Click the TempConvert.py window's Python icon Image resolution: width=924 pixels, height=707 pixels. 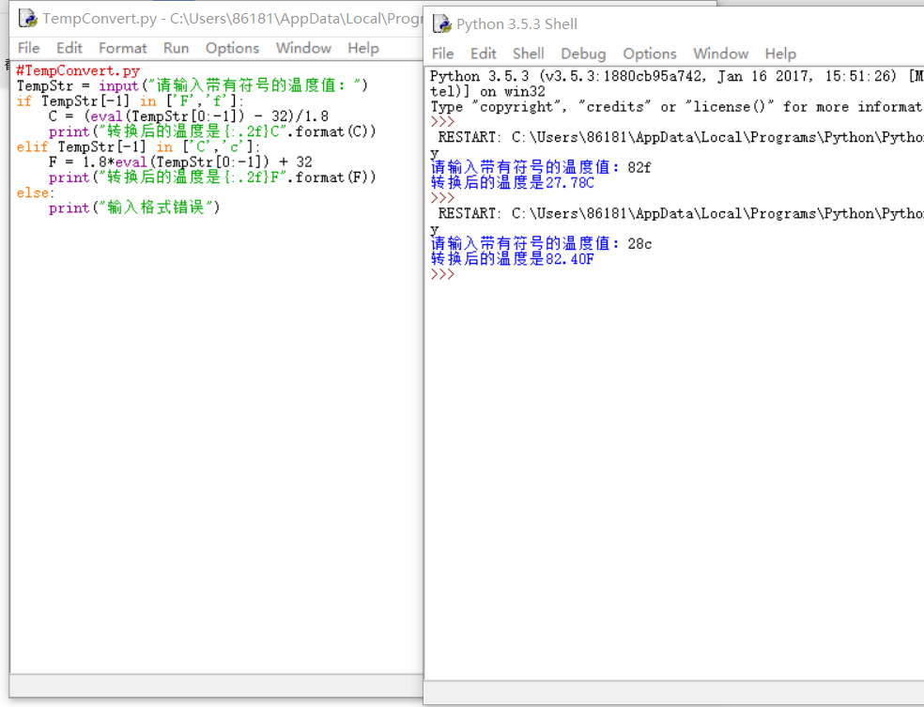tap(27, 18)
